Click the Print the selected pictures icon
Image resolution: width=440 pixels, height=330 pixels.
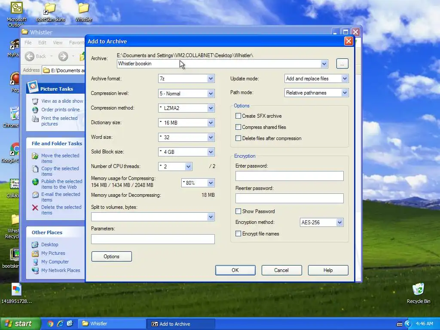[35, 119]
